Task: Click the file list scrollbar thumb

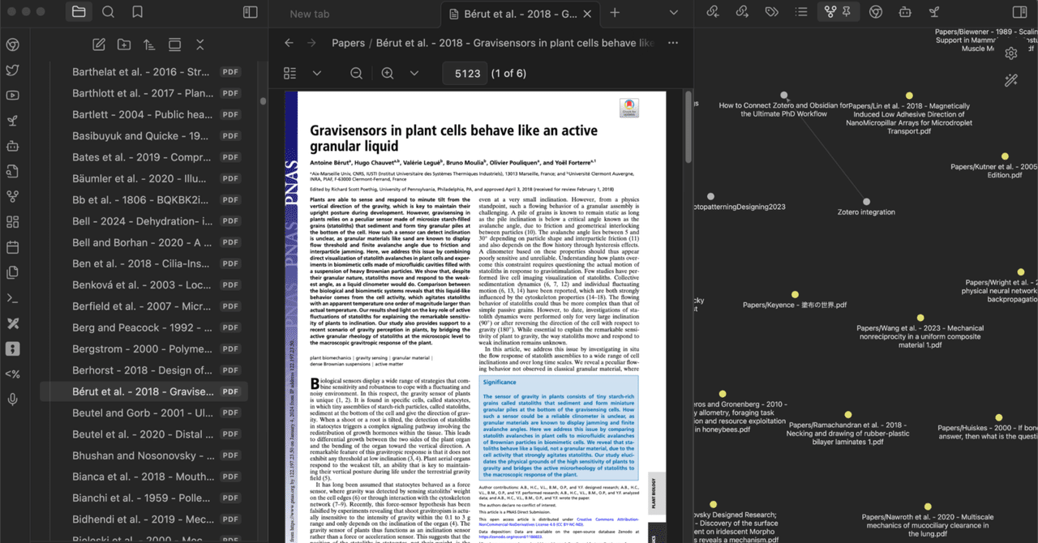Action: click(263, 102)
